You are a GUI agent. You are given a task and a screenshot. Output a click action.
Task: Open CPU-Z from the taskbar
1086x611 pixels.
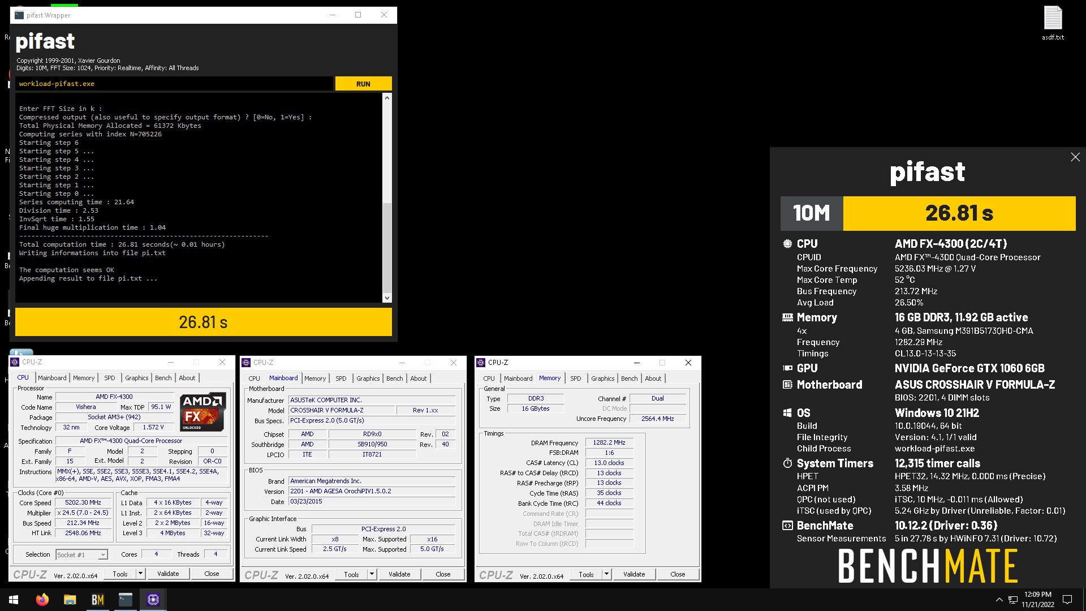[153, 600]
